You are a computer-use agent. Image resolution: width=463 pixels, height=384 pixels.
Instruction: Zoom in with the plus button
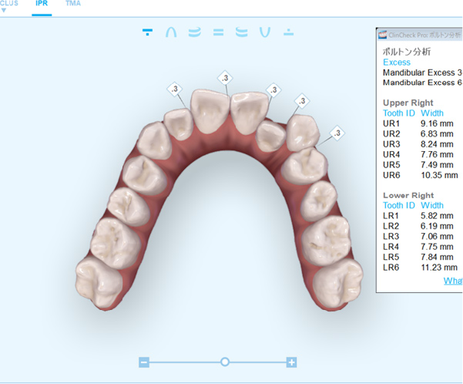(x=291, y=362)
